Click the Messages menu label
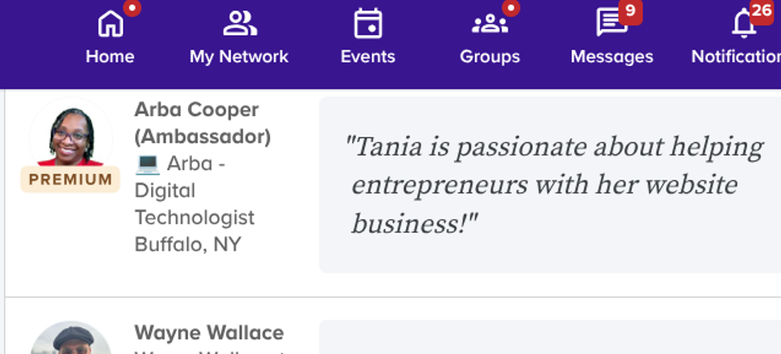Image resolution: width=781 pixels, height=354 pixels. coord(612,56)
